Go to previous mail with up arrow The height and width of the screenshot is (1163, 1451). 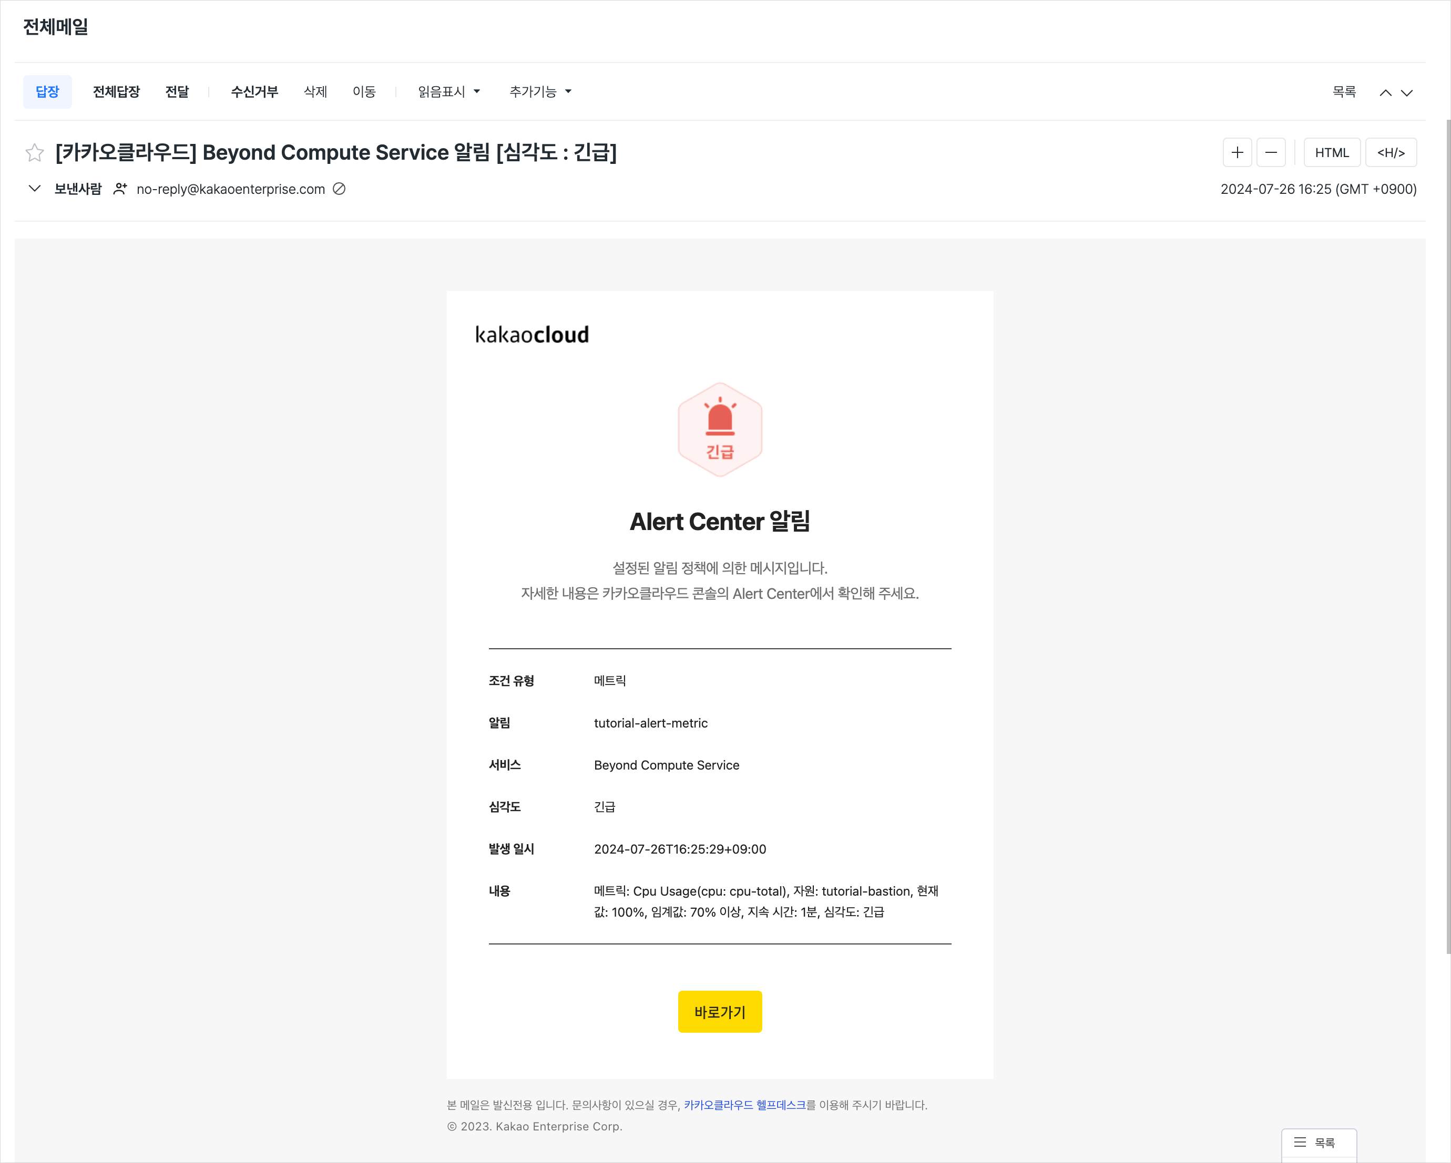[x=1385, y=93]
